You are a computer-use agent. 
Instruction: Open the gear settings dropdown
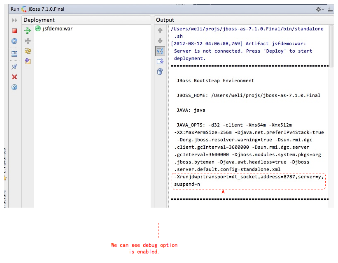click(319, 9)
